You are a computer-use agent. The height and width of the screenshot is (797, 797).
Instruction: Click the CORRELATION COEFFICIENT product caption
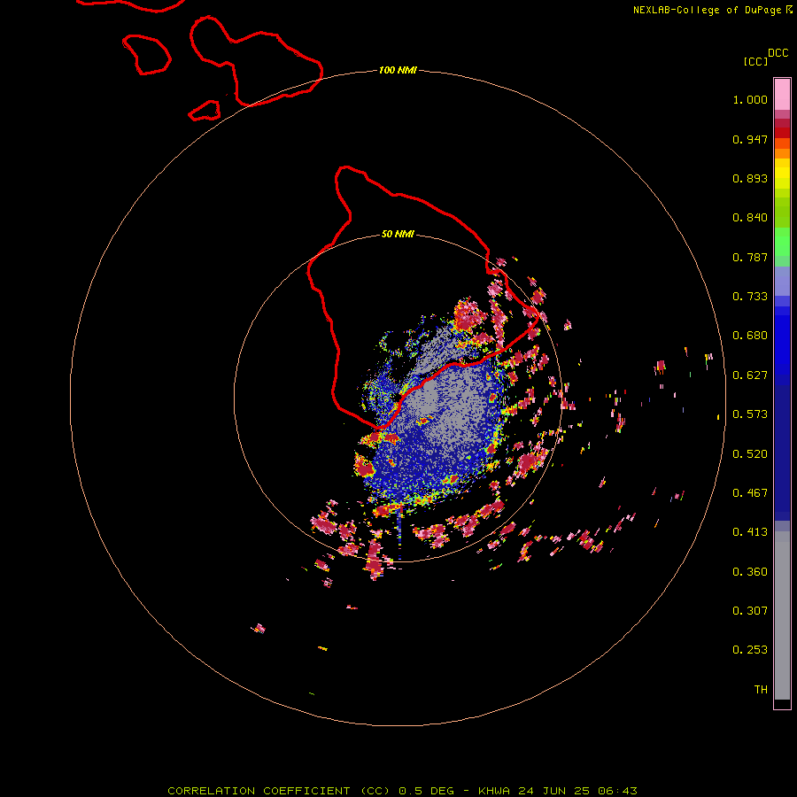tap(402, 791)
